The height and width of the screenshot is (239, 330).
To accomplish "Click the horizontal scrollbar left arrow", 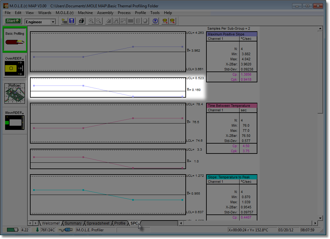I will 181,223.
